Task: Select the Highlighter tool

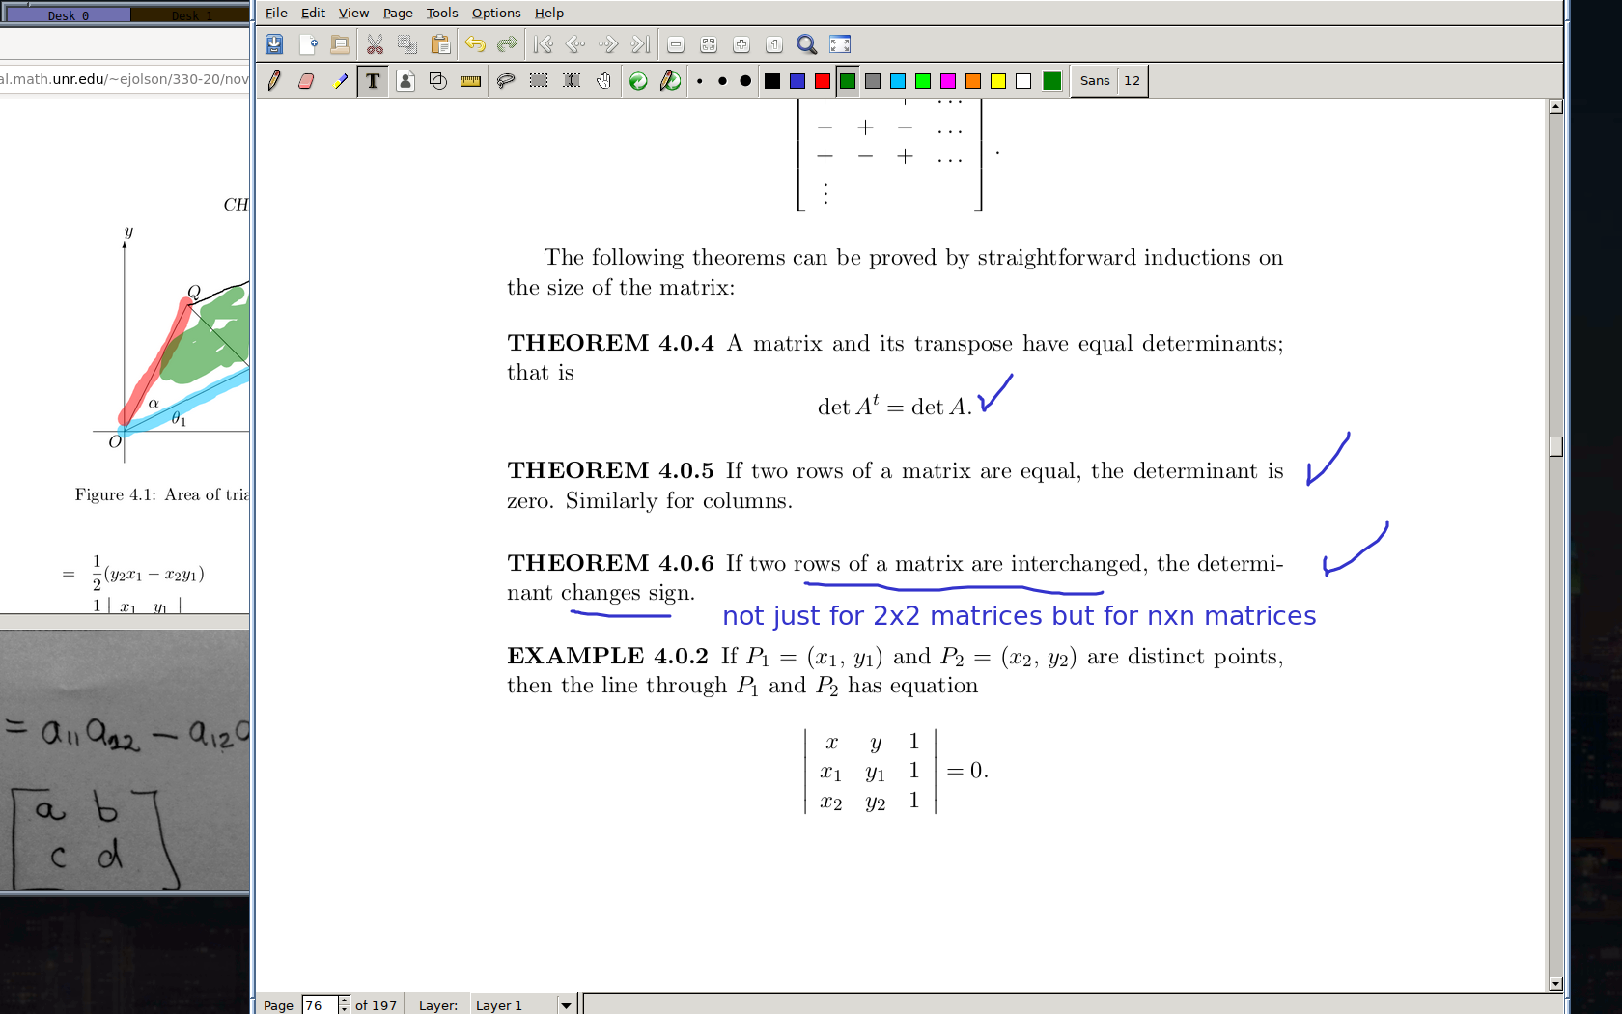Action: (339, 81)
